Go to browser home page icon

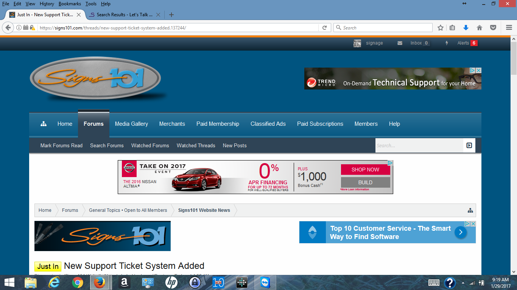tap(480, 28)
